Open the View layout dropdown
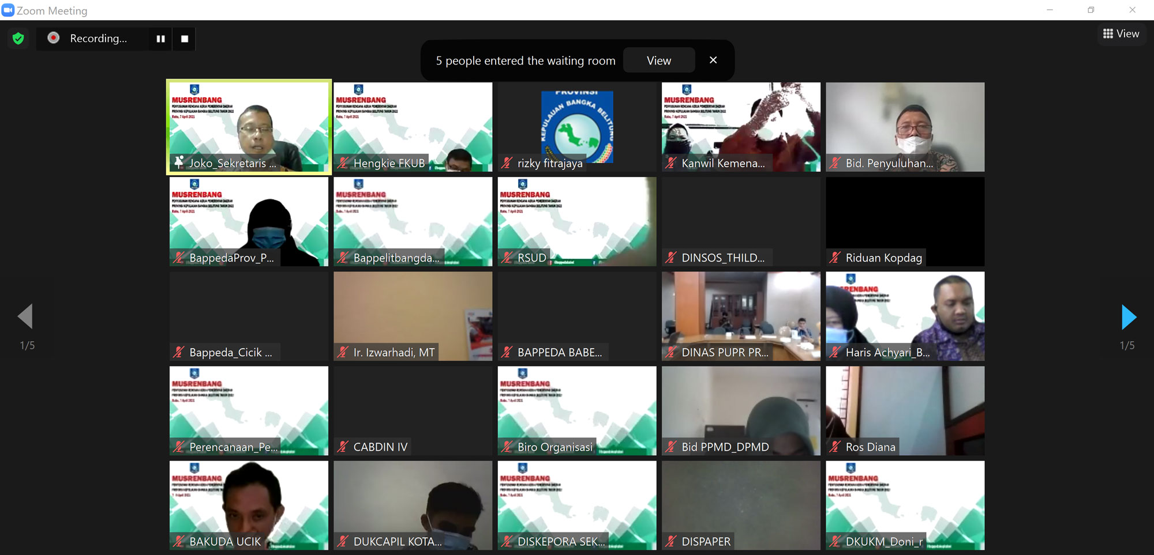The width and height of the screenshot is (1154, 555). [1121, 34]
